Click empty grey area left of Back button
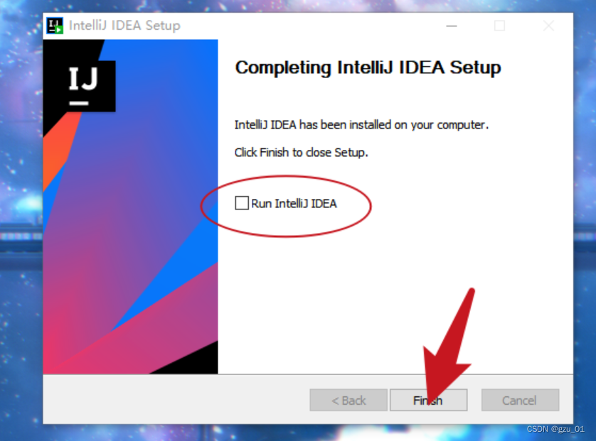Image resolution: width=596 pixels, height=441 pixels. (175, 399)
